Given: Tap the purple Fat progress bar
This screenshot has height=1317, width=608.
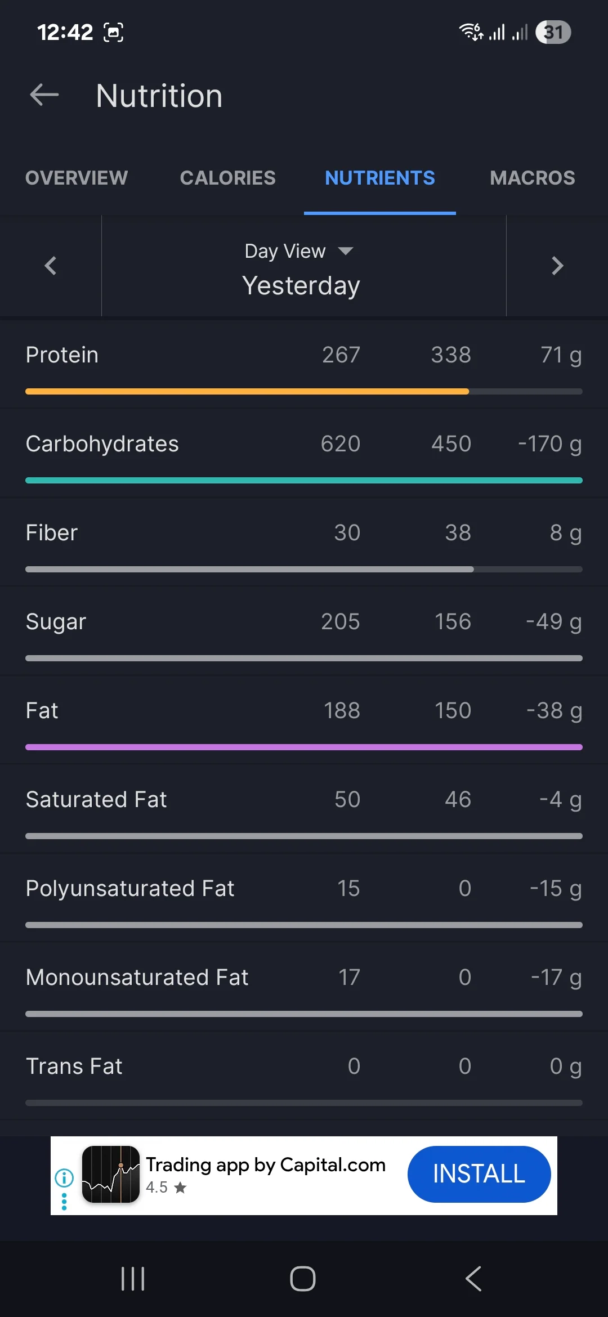Looking at the screenshot, I should [x=304, y=747].
